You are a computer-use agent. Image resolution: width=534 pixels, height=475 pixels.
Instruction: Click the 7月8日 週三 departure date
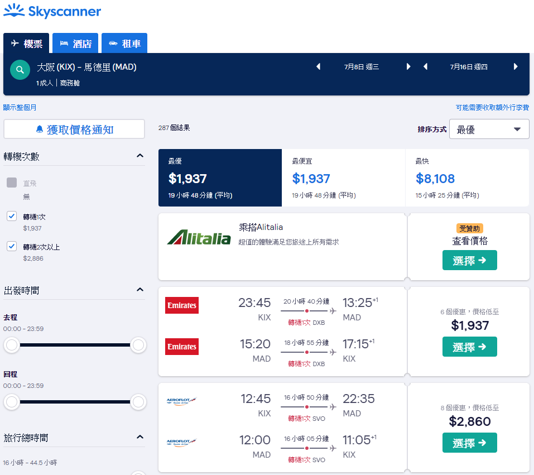pos(362,67)
